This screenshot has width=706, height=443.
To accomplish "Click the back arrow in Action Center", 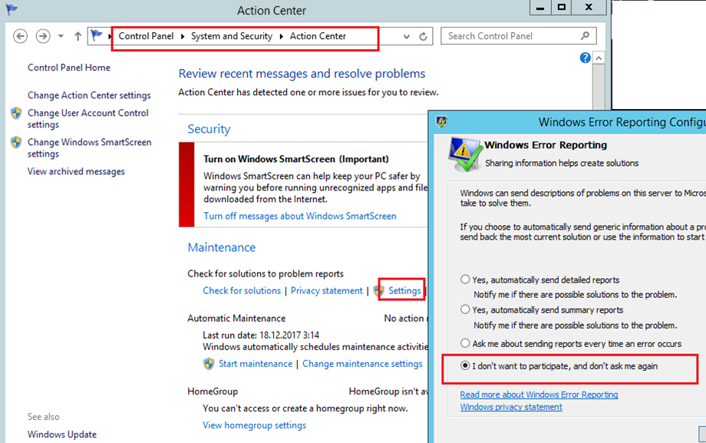I will pos(19,35).
